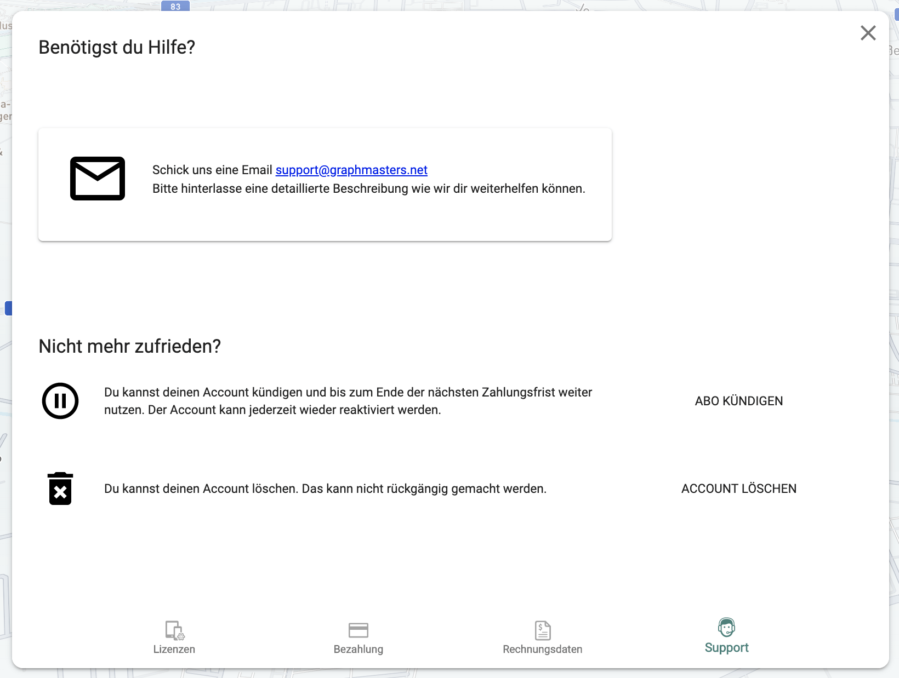Switch to the Lizenzen tab
Image resolution: width=899 pixels, height=678 pixels.
tap(174, 637)
